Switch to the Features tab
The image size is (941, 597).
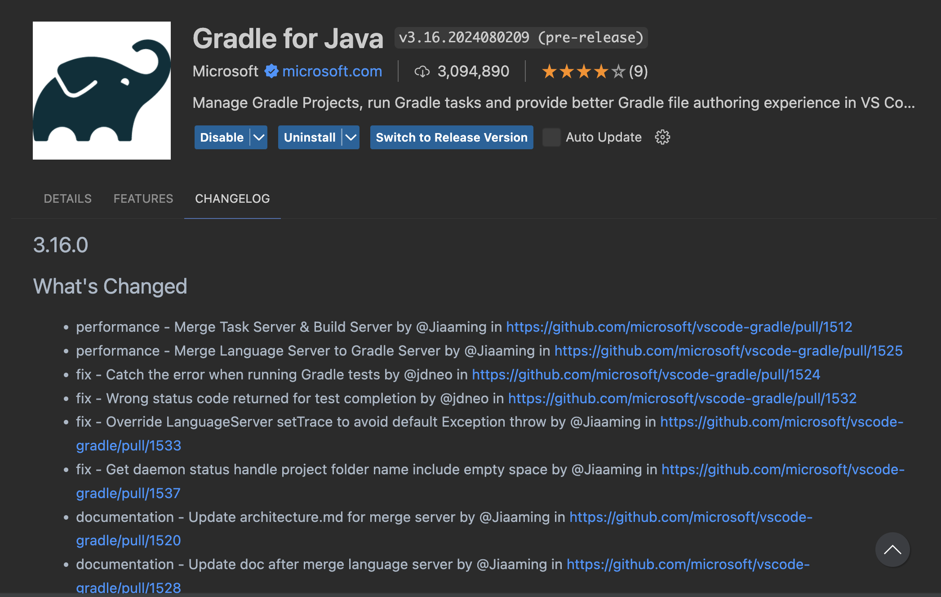point(143,199)
